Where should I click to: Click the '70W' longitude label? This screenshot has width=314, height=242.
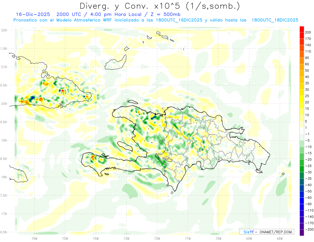[x=218, y=238]
